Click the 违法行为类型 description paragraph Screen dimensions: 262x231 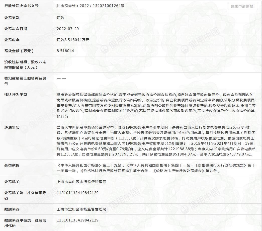tap(155, 106)
